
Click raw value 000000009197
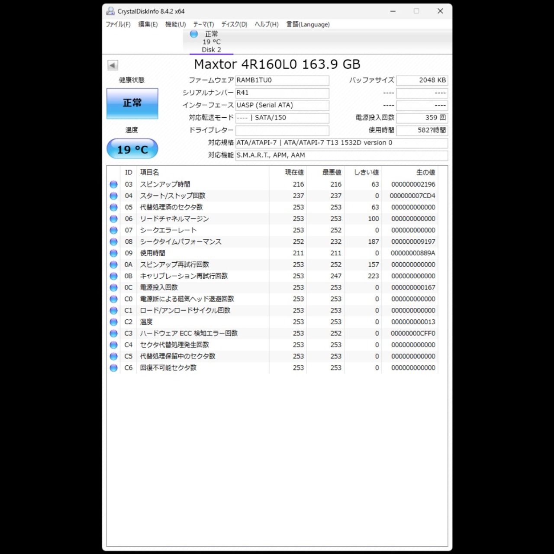tap(413, 242)
